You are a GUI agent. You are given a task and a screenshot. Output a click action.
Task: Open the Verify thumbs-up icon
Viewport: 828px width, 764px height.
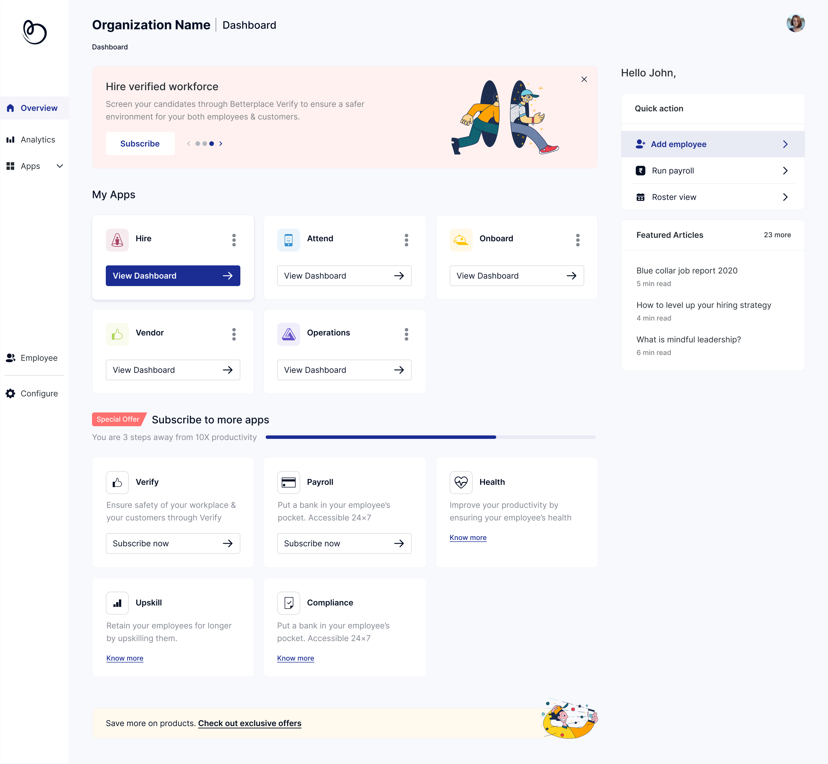click(117, 482)
